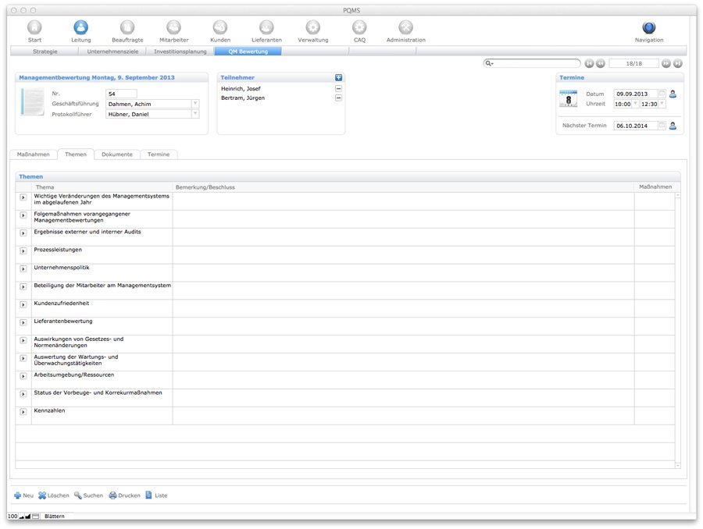This screenshot has width=703, height=529.
Task: Enable the checkbox beside Nächster Termin date
Action: click(x=662, y=125)
